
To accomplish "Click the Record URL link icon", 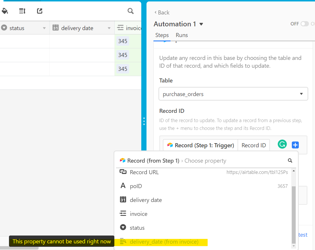I will click(123, 172).
